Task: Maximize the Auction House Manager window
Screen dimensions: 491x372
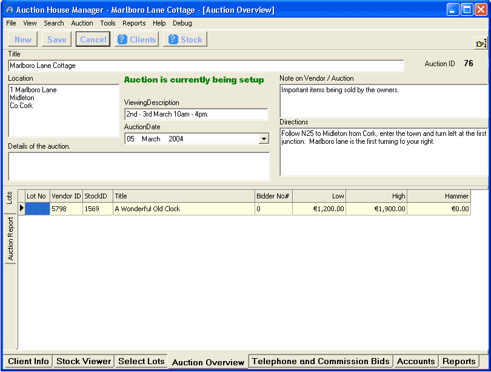Action: point(467,9)
